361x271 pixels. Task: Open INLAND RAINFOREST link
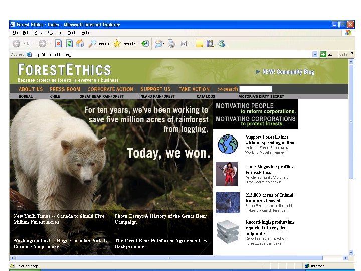[157, 96]
